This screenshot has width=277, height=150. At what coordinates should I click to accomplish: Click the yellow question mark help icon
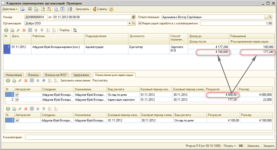click(x=111, y=9)
